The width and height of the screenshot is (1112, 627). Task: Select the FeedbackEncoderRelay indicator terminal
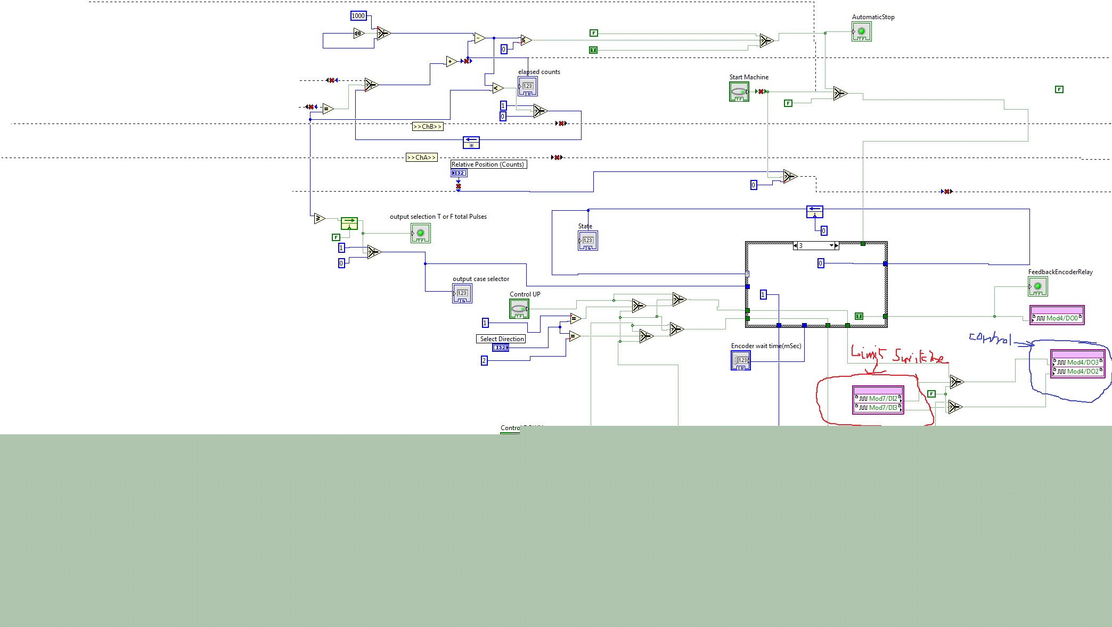click(x=1038, y=286)
